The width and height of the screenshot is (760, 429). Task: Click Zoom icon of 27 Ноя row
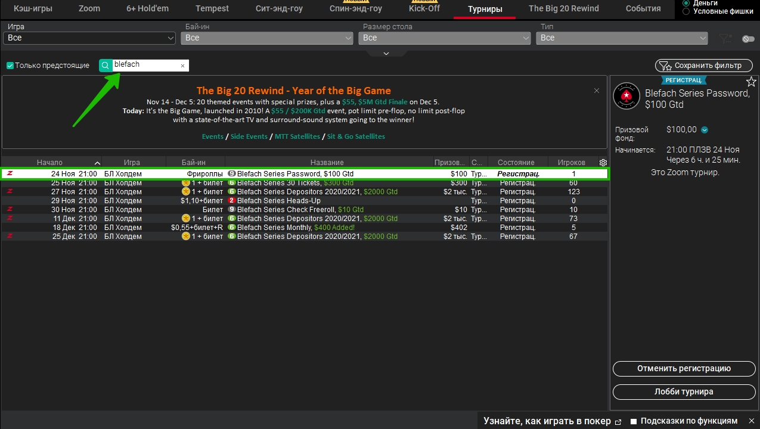click(10, 192)
